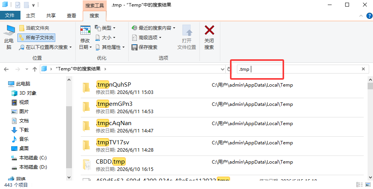Click the 搜索工具 contextual tab header
373x189 pixels.
click(x=94, y=5)
